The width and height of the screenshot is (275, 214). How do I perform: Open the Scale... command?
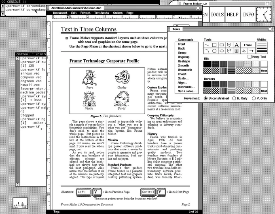pos(183,78)
